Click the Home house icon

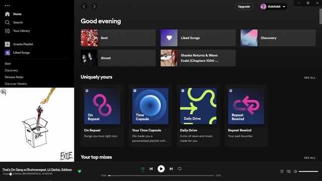tap(8, 14)
